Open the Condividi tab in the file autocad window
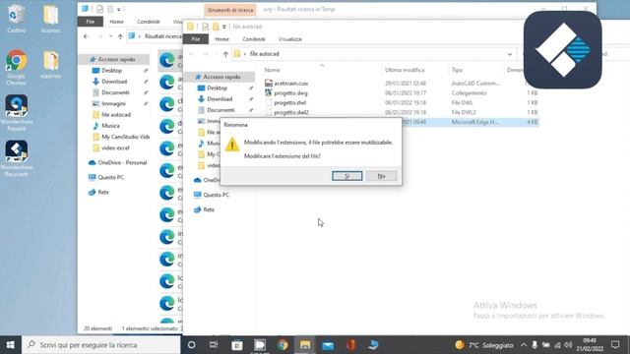The image size is (630, 354). point(254,39)
